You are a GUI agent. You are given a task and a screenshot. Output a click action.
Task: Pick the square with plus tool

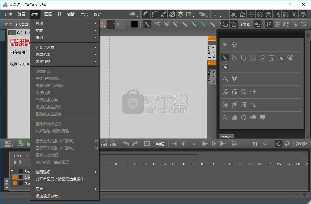[271, 58]
